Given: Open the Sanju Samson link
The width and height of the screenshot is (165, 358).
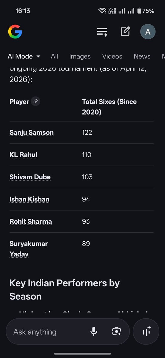Looking at the screenshot, I should coord(32,132).
